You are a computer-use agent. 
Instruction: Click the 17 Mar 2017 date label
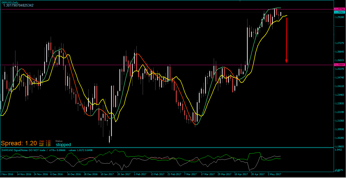tap(208, 174)
